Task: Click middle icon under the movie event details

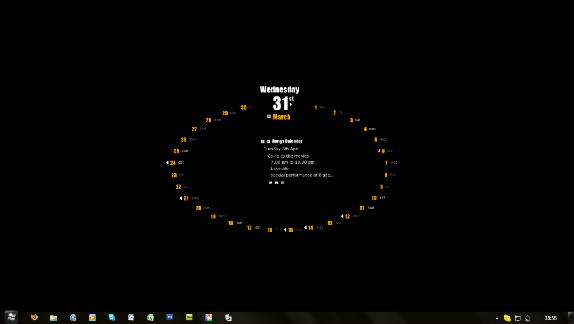Action: [x=277, y=183]
